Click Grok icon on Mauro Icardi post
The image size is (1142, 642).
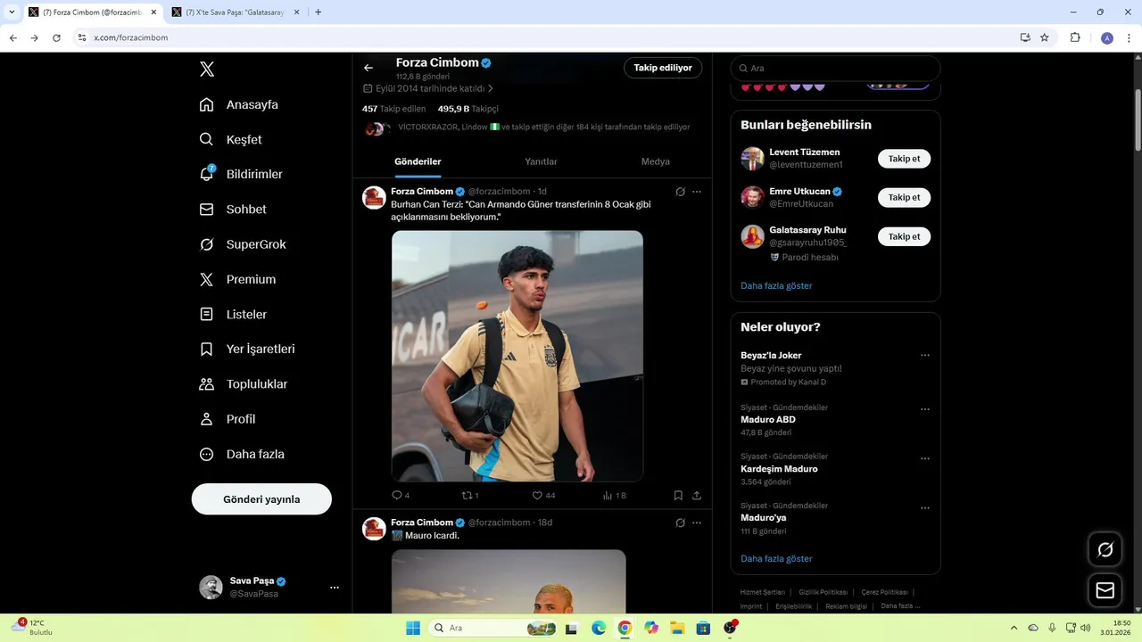[x=681, y=523]
